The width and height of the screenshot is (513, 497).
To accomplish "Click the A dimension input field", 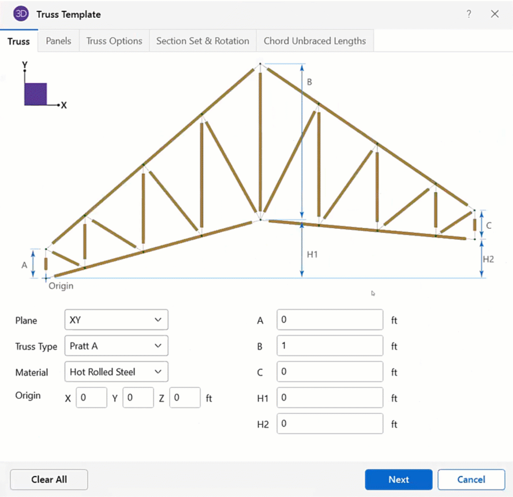I will 329,320.
